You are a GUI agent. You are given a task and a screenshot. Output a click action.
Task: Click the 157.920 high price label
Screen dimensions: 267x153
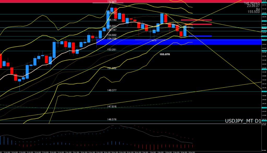click(112, 1)
